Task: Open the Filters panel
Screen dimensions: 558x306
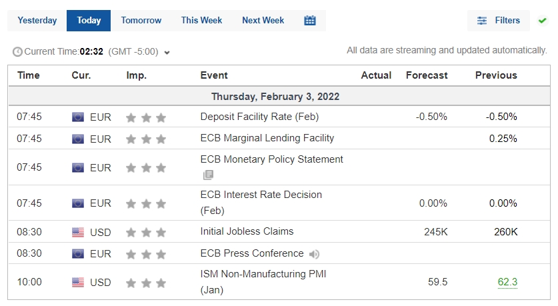Action: 499,21
